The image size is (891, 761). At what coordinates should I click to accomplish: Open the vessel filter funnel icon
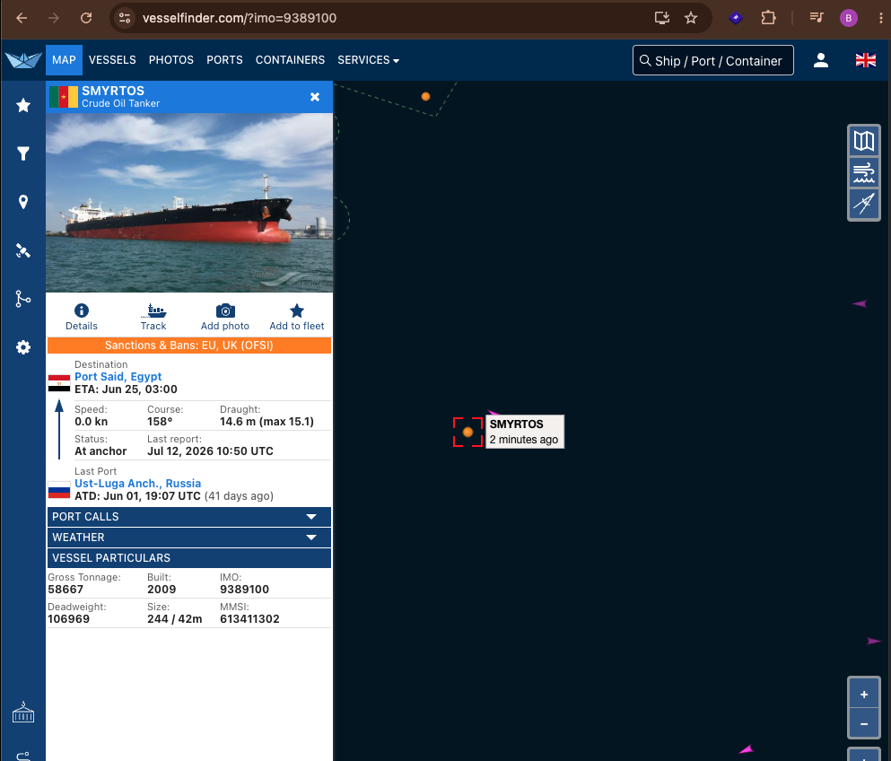pyautogui.click(x=23, y=153)
